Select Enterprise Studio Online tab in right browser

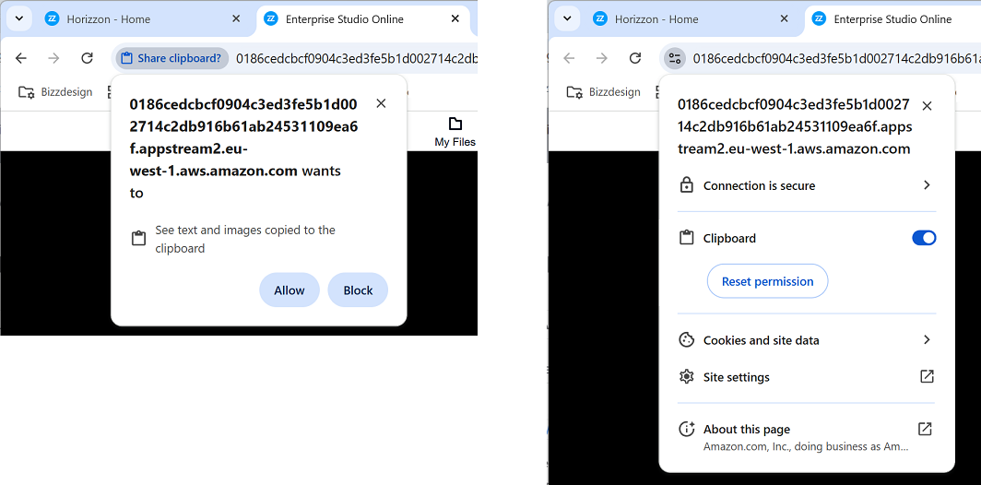click(x=892, y=19)
